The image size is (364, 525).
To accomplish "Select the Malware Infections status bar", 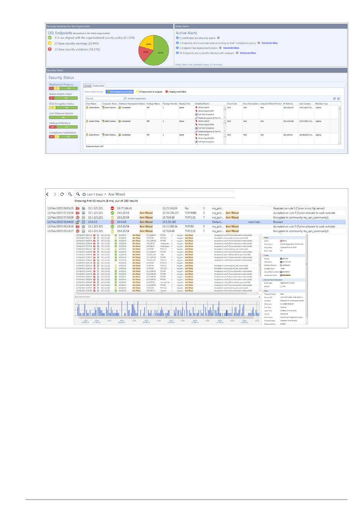I will click(63, 127).
